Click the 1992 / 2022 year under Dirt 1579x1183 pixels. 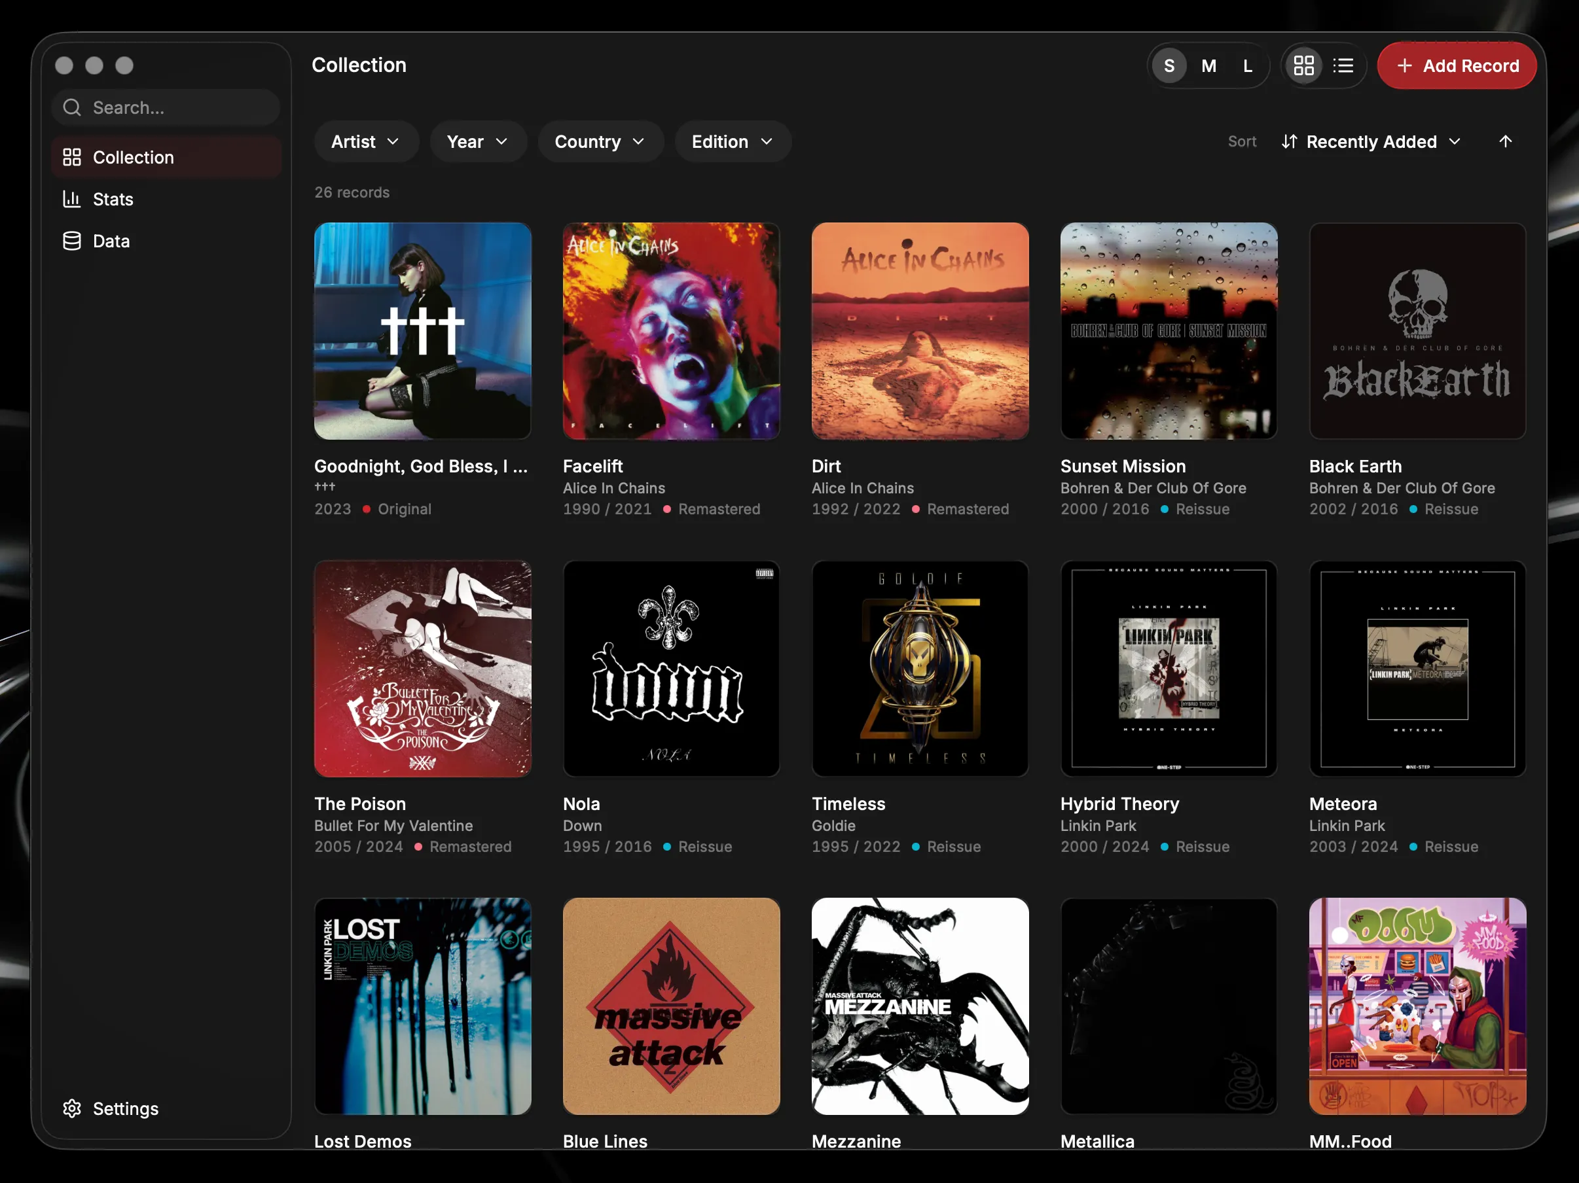(x=856, y=509)
